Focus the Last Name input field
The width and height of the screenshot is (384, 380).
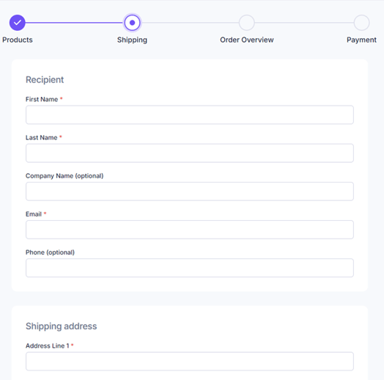pos(190,153)
